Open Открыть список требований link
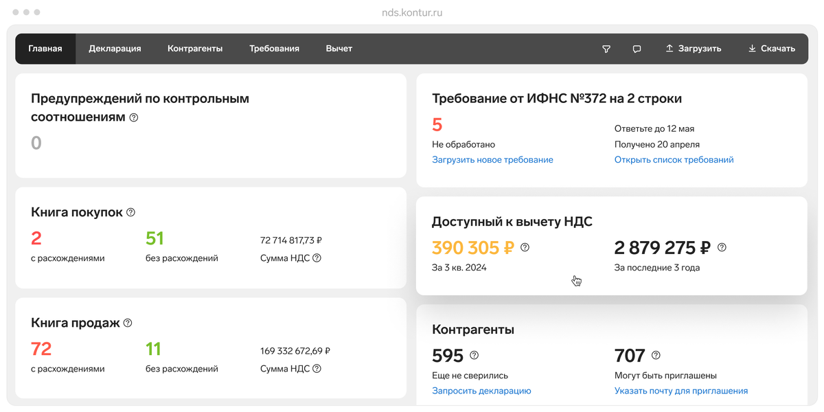 674,160
